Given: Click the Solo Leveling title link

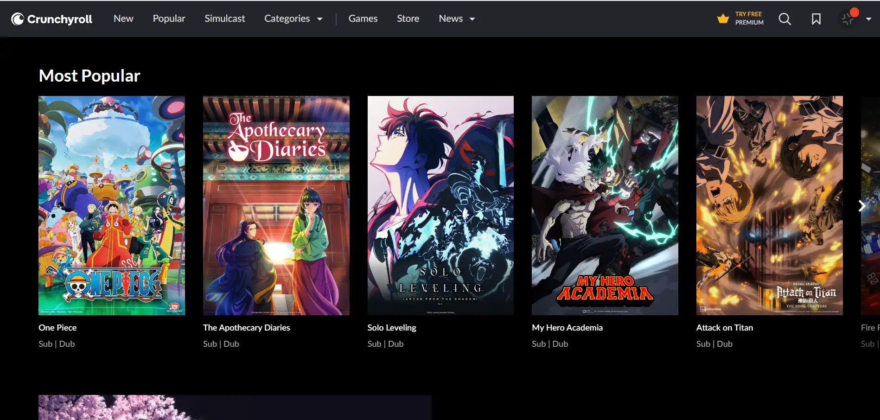Looking at the screenshot, I should click(x=392, y=328).
